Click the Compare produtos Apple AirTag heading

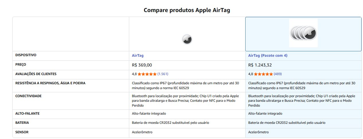[187, 10]
